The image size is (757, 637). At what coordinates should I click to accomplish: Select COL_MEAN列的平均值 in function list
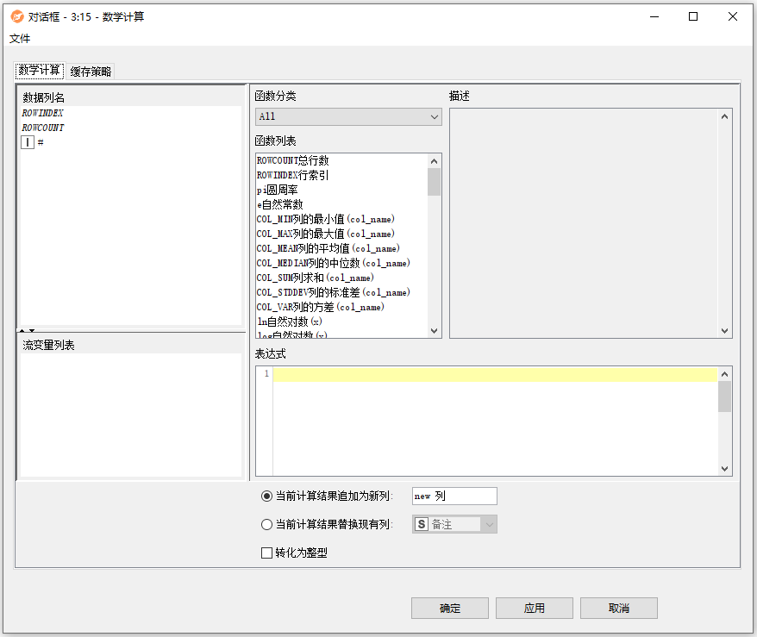click(326, 248)
